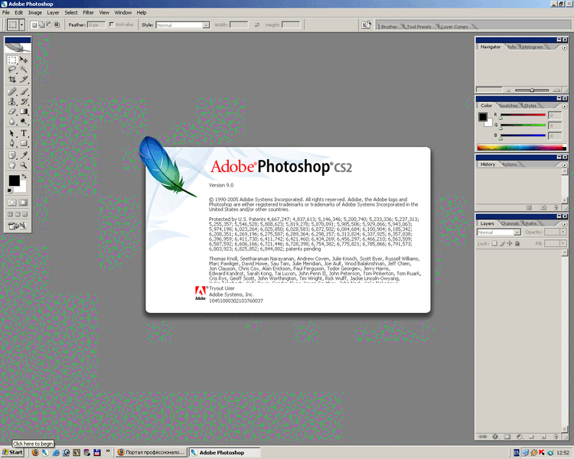This screenshot has width=574, height=459.
Task: Open the History palette options menu arrow
Action: click(564, 165)
